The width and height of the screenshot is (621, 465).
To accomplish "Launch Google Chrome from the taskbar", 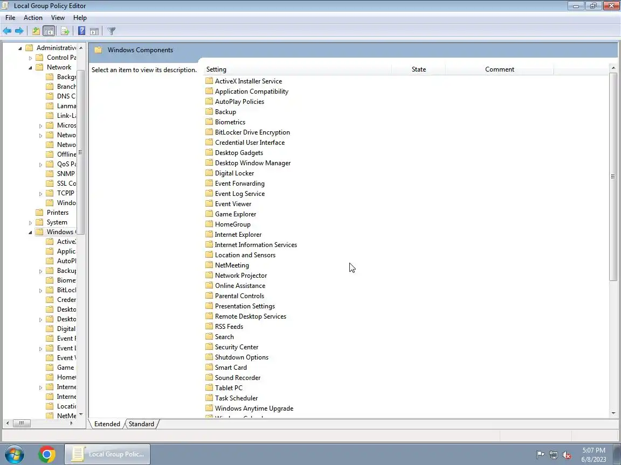I will pyautogui.click(x=47, y=454).
